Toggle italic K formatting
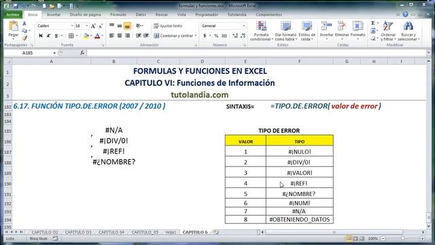The width and height of the screenshot is (435, 245). (x=48, y=36)
